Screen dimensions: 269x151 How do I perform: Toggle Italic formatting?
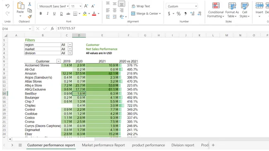[48, 14]
